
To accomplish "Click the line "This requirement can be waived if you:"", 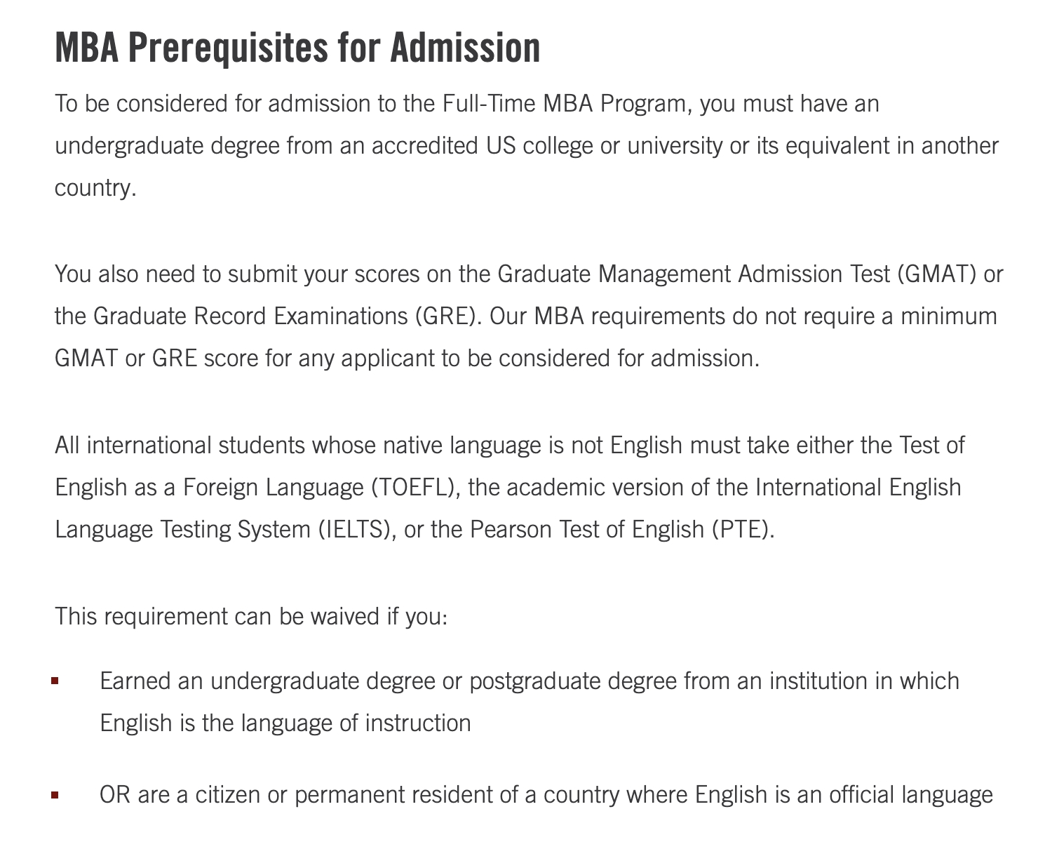I will [251, 617].
